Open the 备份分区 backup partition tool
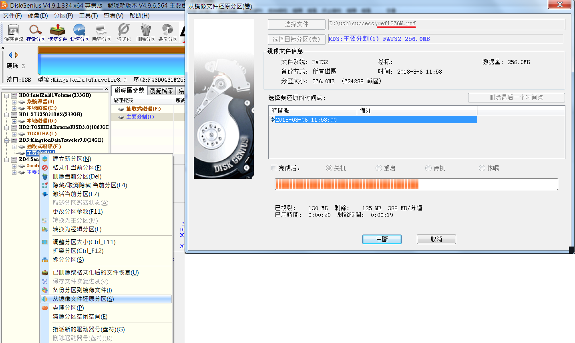Viewport: 575px width, 343px height. (168, 32)
